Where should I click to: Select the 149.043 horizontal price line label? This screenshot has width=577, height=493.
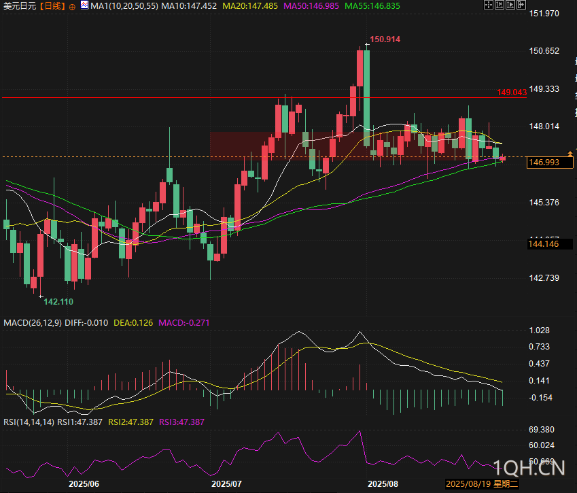(511, 92)
